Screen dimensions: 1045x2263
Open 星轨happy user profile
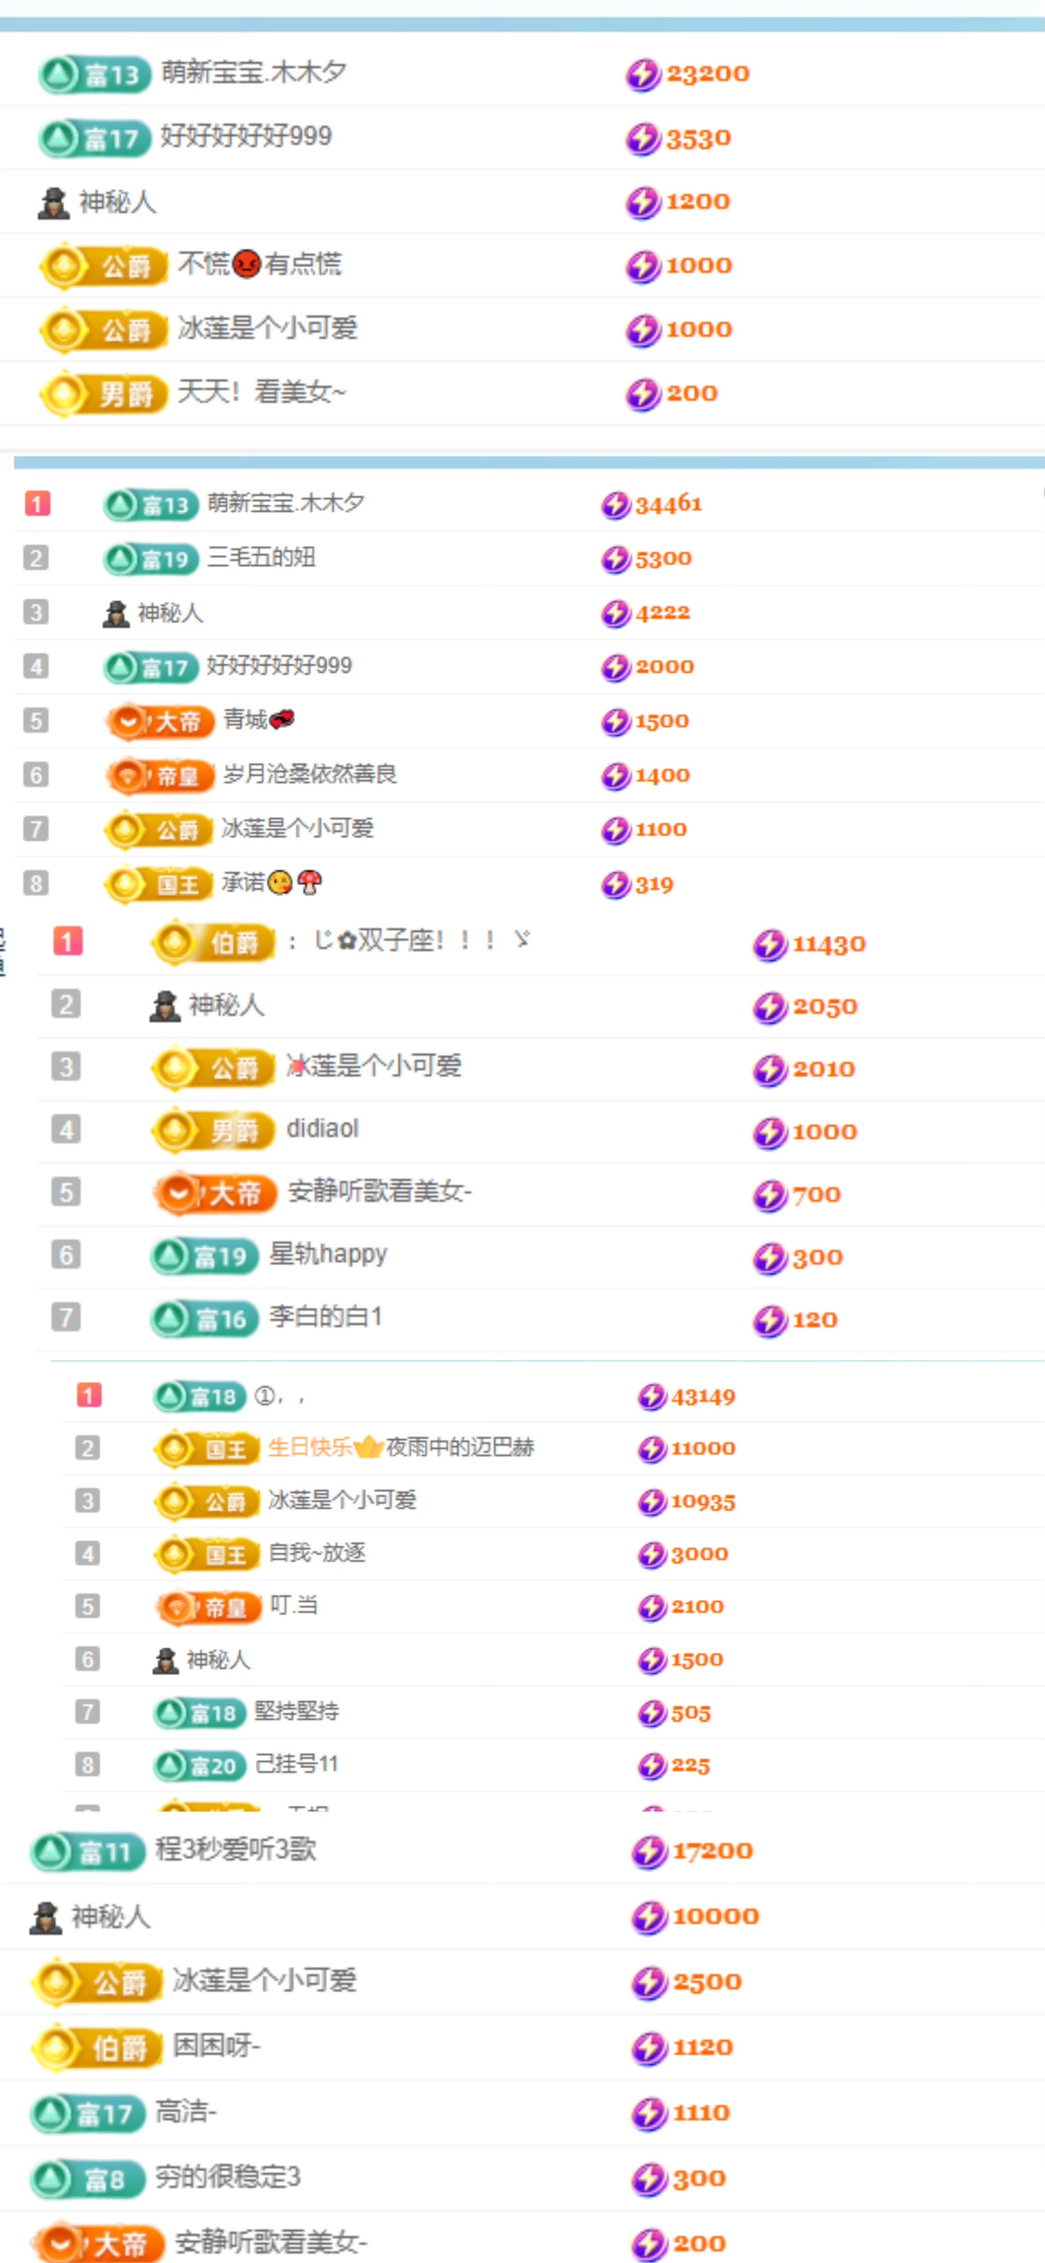pyautogui.click(x=328, y=1255)
